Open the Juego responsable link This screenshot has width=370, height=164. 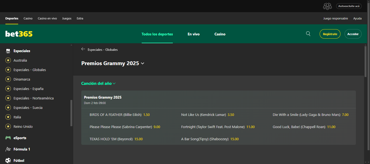[336, 18]
